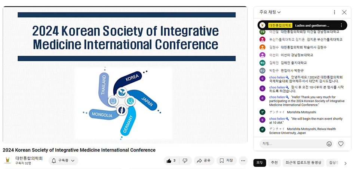Image resolution: width=356 pixels, height=169 pixels.
Task: Click the 저장 save button
Action: point(226,161)
